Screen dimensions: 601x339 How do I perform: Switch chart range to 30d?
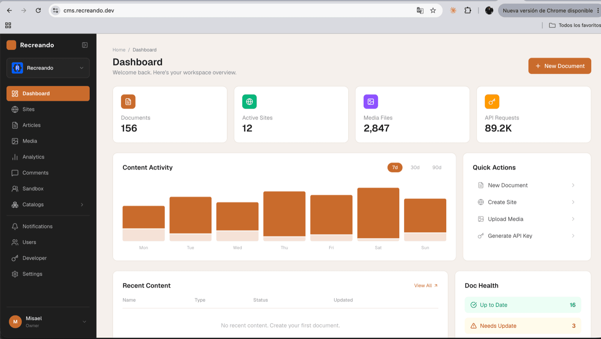(415, 167)
